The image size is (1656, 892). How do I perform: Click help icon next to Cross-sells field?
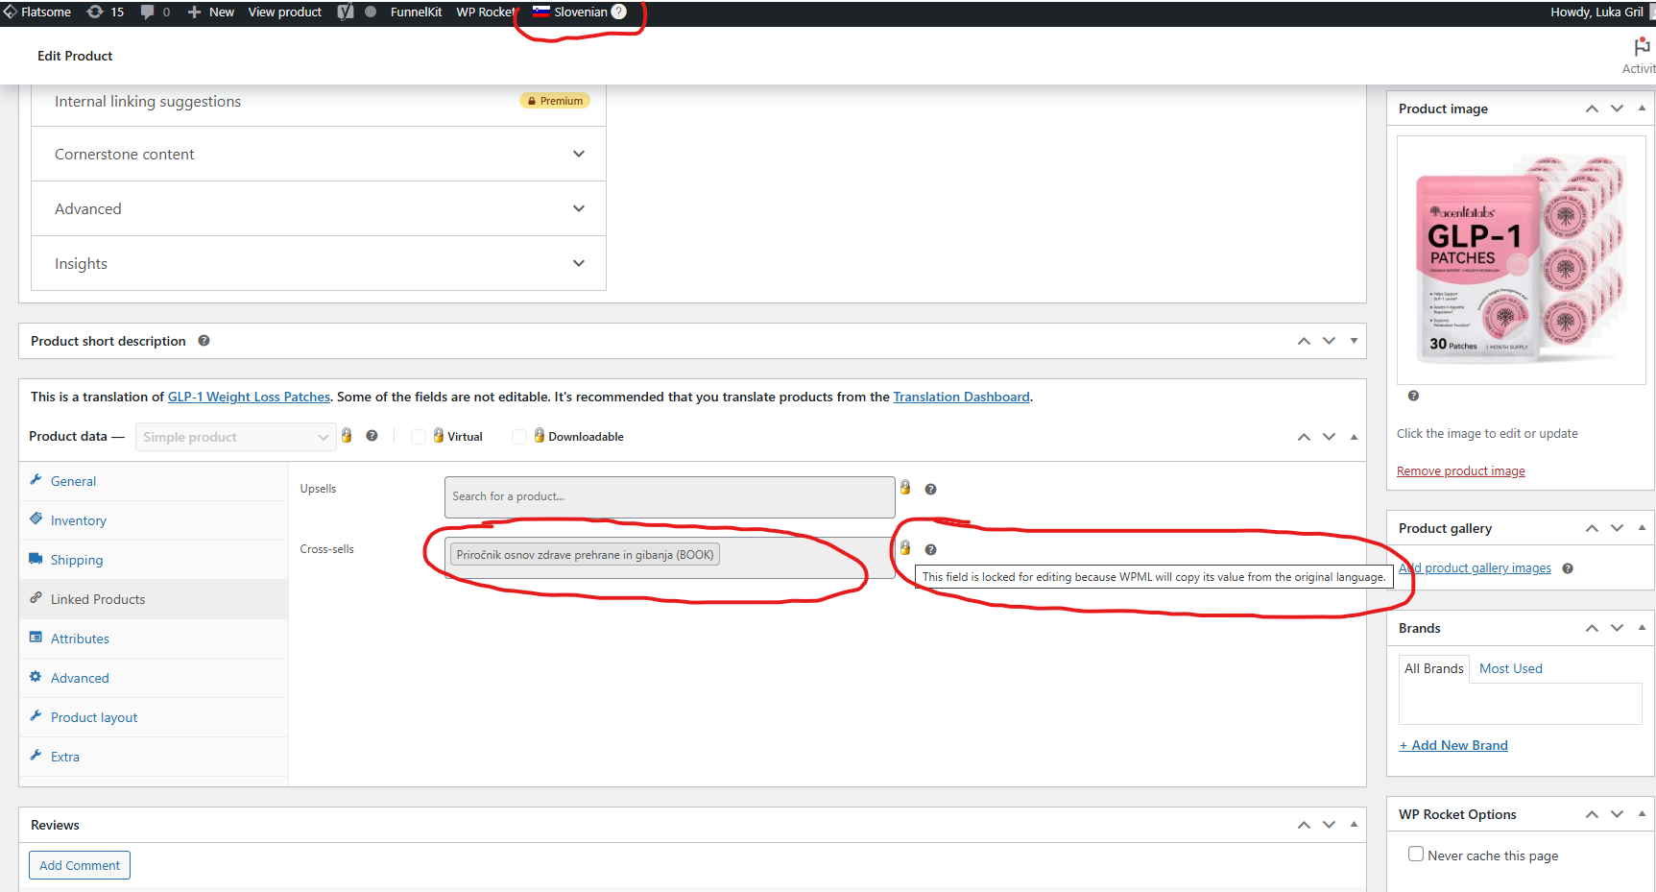tap(930, 549)
